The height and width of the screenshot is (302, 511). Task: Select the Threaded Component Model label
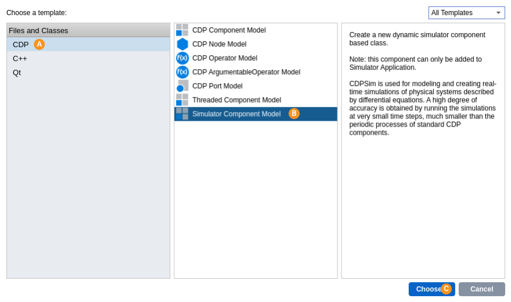[237, 100]
